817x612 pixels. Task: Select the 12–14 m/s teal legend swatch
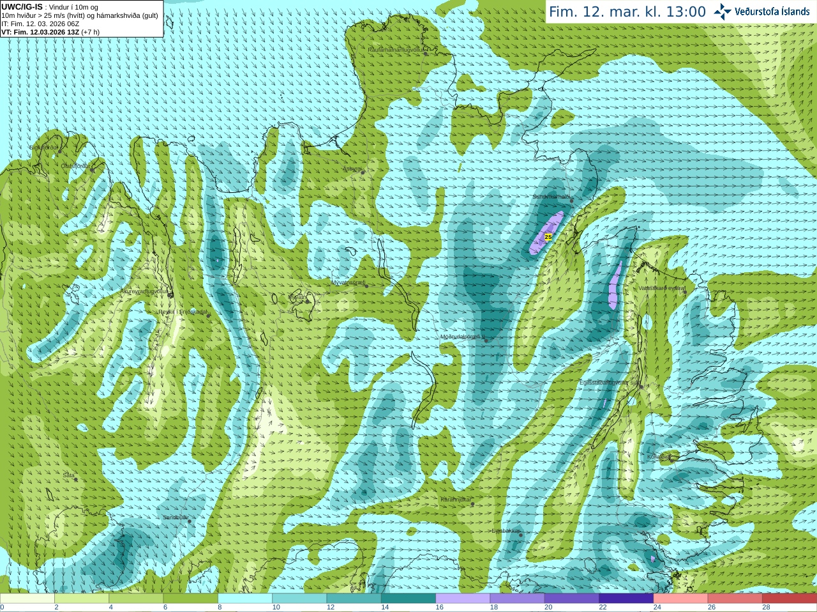(x=354, y=599)
